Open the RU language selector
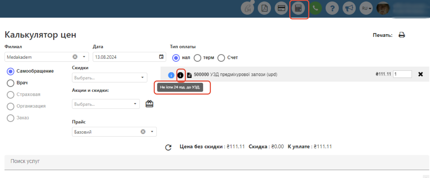 pyautogui.click(x=366, y=8)
